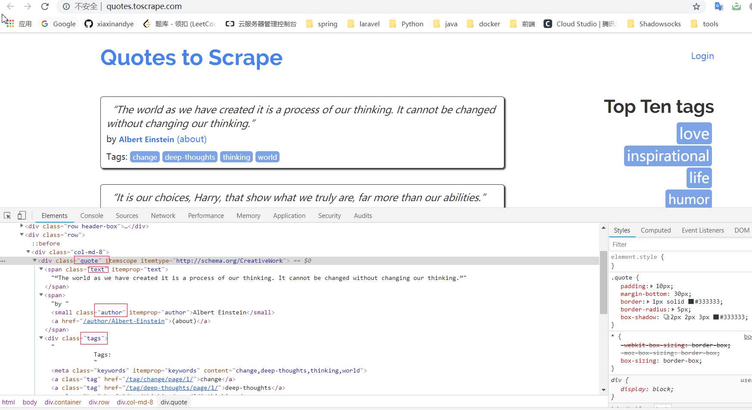Activate the DevTools element inspector icon
The image size is (752, 410).
click(7, 215)
